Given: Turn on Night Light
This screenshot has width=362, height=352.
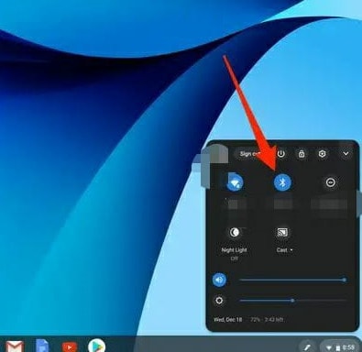Looking at the screenshot, I should click(x=235, y=233).
